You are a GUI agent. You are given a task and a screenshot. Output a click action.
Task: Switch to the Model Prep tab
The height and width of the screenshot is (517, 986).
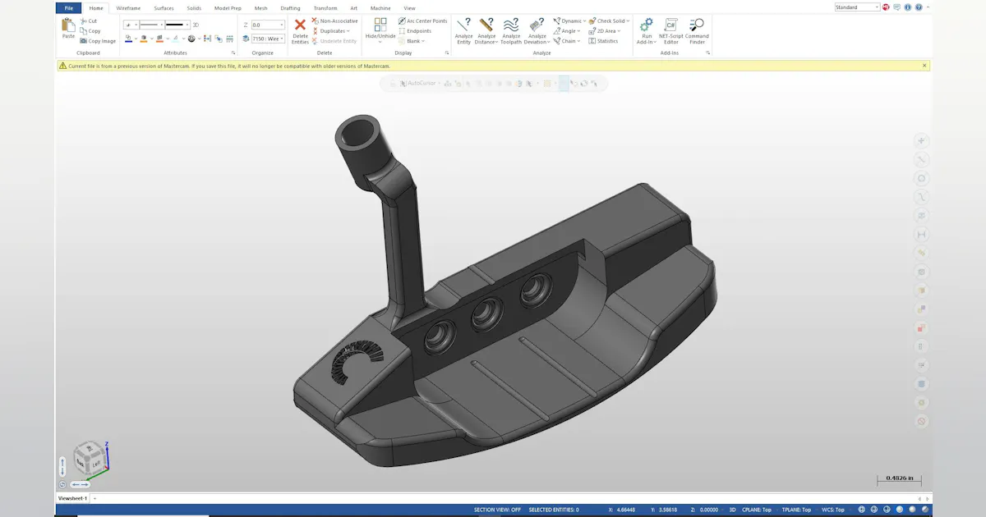click(x=228, y=7)
